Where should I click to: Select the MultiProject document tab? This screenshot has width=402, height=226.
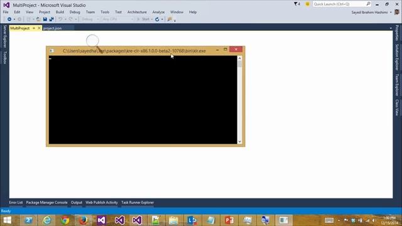pyautogui.click(x=20, y=28)
